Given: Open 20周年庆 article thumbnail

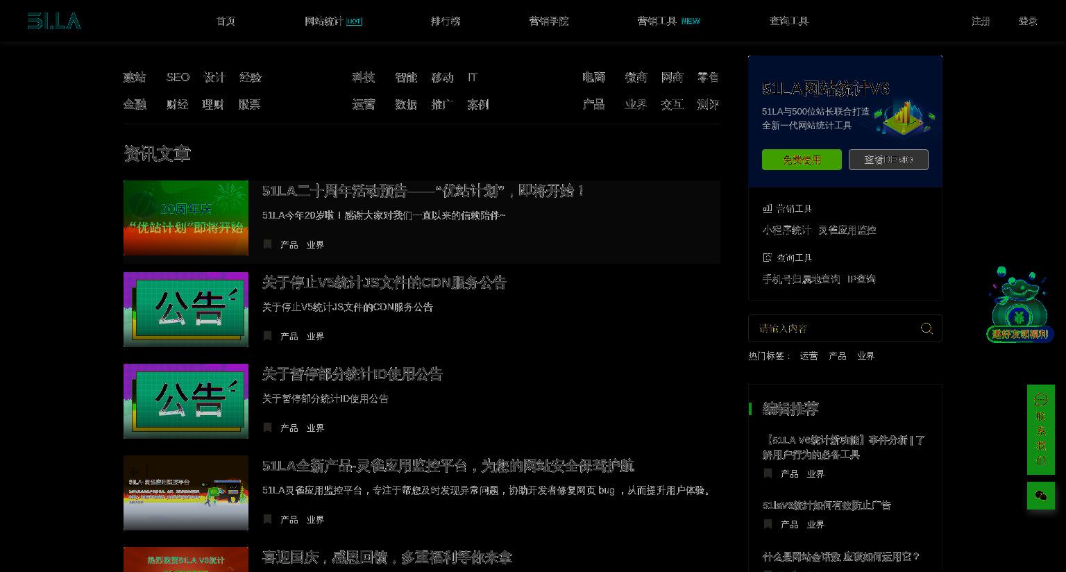Looking at the screenshot, I should coord(186,218).
